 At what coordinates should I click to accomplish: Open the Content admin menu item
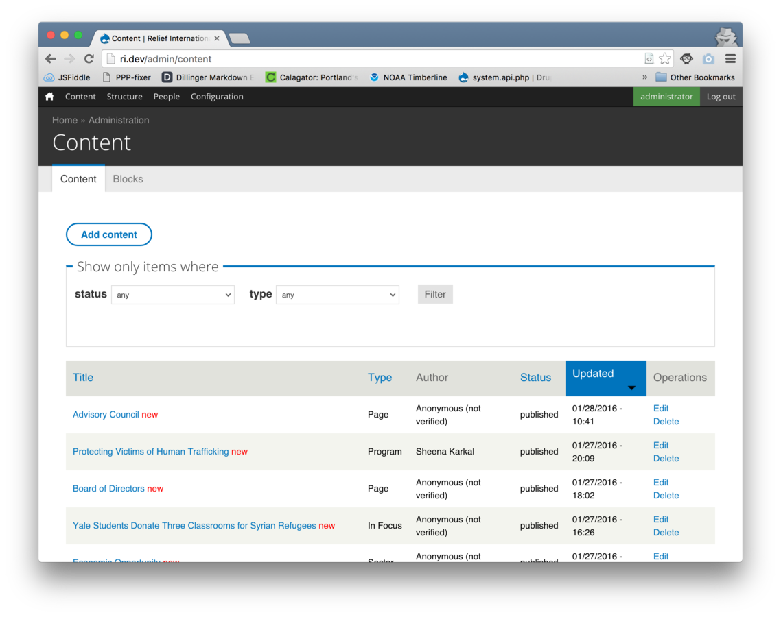point(80,97)
